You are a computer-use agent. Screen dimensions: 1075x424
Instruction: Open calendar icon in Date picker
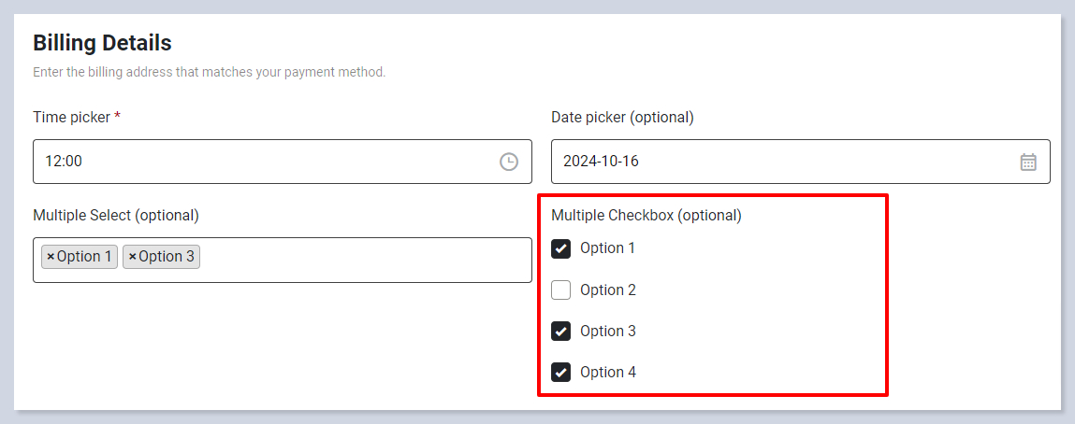(1027, 162)
